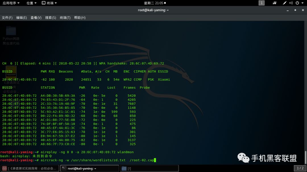
Task: Click station 00:22:FA:89:9D:32
Action: coord(58,116)
